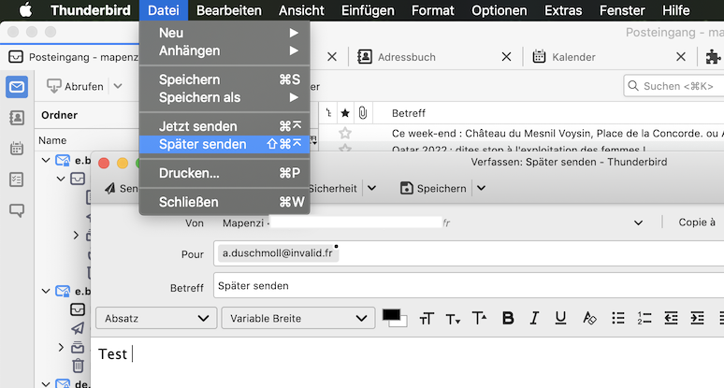The height and width of the screenshot is (388, 724).
Task: Open the tasks view in sidebar
Action: [x=17, y=180]
